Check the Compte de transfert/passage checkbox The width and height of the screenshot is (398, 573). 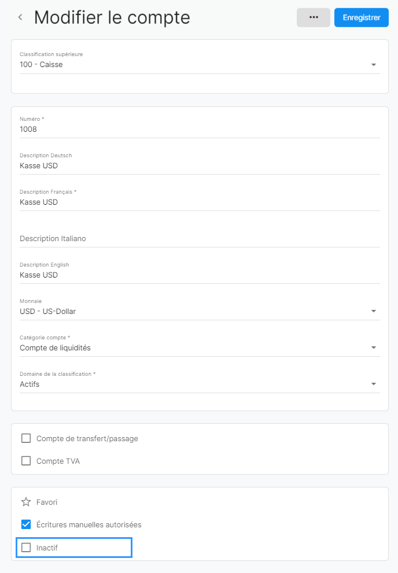(x=26, y=438)
